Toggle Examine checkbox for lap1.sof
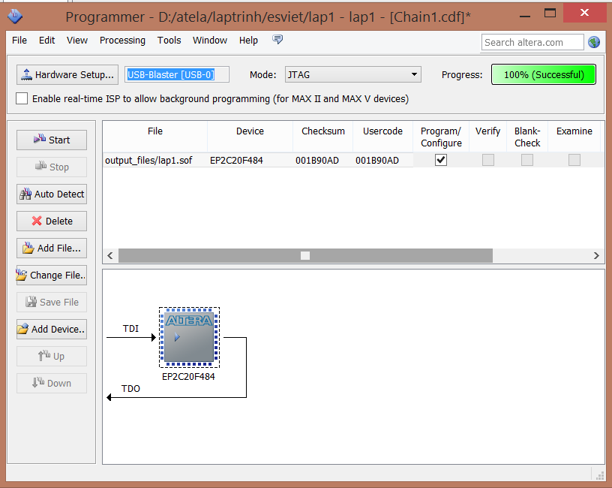This screenshot has height=488, width=612. (574, 160)
